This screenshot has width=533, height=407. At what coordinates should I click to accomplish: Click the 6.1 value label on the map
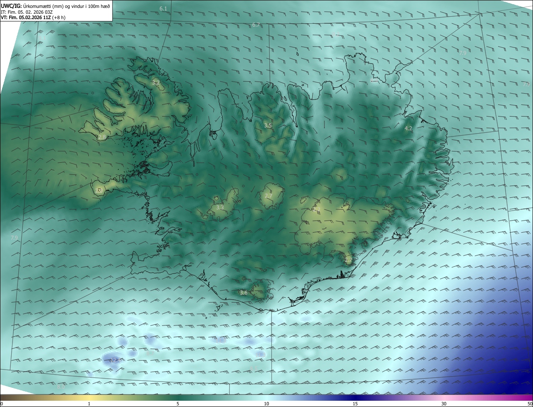(x=163, y=9)
